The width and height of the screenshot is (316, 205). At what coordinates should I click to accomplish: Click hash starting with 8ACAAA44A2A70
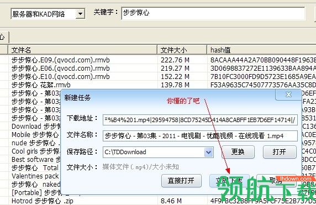click(x=263, y=60)
